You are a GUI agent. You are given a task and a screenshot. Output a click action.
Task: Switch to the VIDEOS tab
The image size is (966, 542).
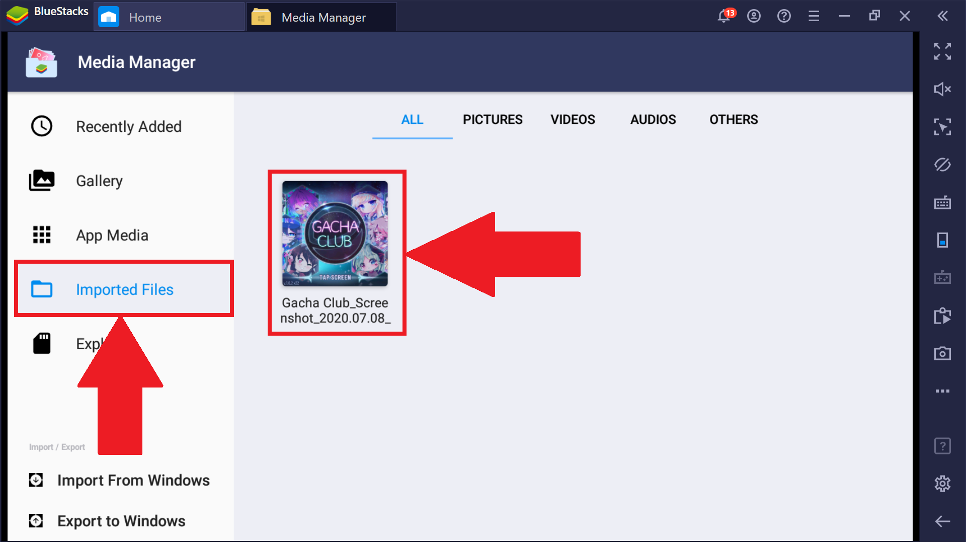(x=573, y=120)
